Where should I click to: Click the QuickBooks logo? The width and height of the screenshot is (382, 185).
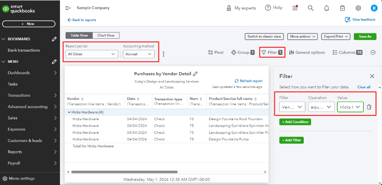click(18, 9)
